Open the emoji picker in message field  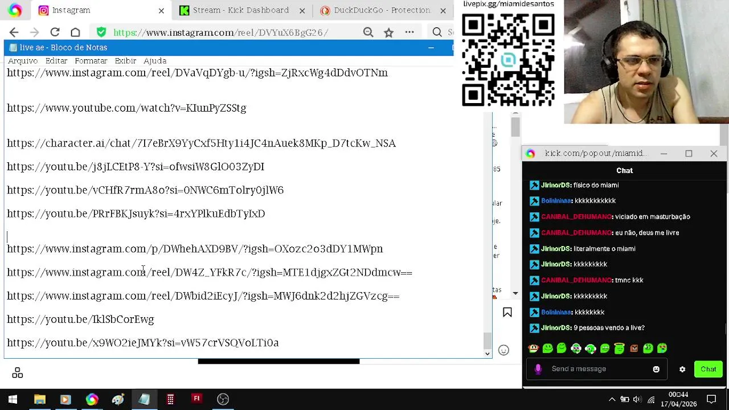pyautogui.click(x=656, y=369)
